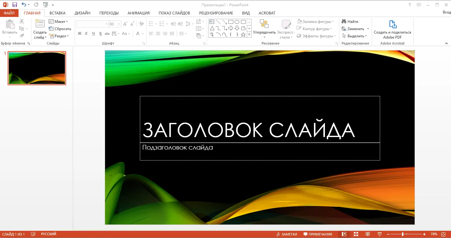This screenshot has width=451, height=238.
Task: Select the star shape in shapes gallery
Action: click(243, 34)
